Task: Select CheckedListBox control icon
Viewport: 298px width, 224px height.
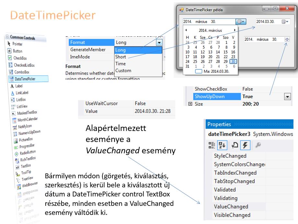Action: pos(10,65)
